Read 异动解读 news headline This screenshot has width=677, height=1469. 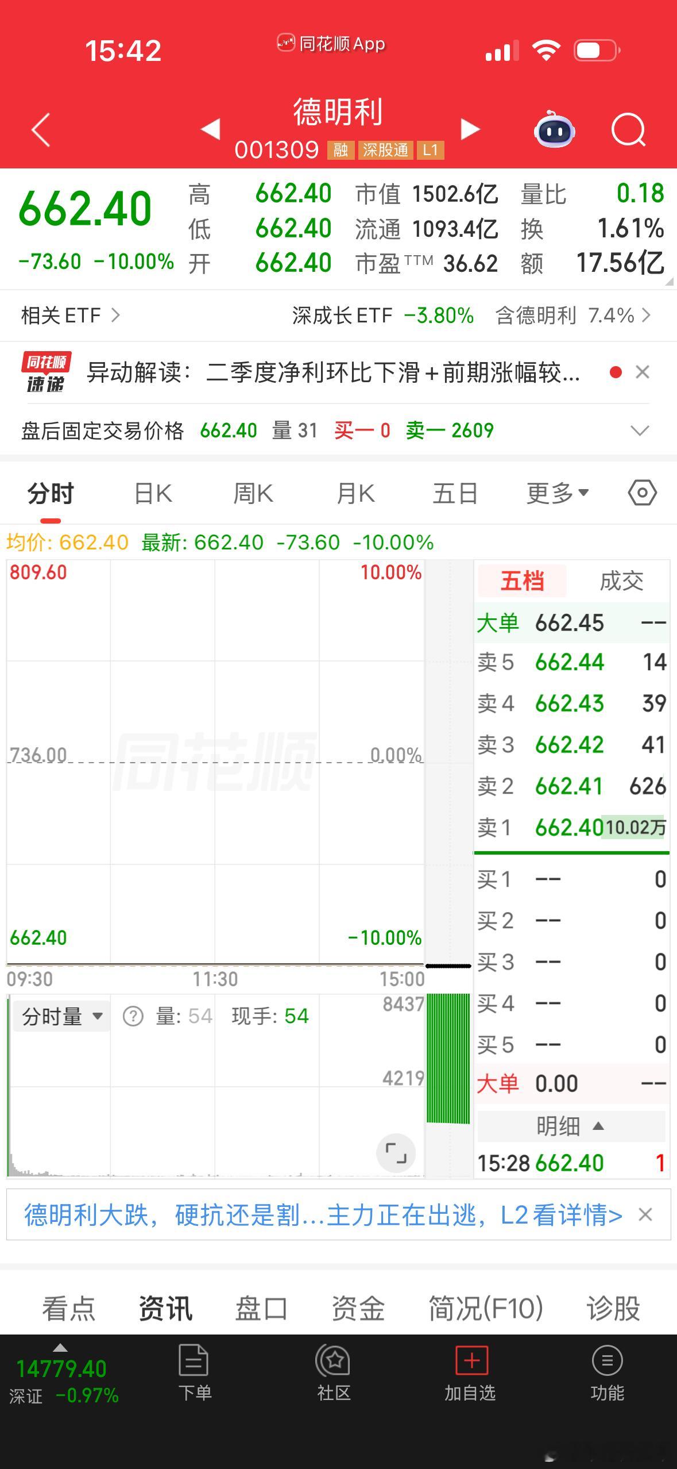[334, 372]
